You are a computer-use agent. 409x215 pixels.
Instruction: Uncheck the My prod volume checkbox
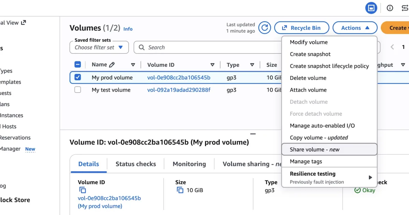(x=78, y=77)
